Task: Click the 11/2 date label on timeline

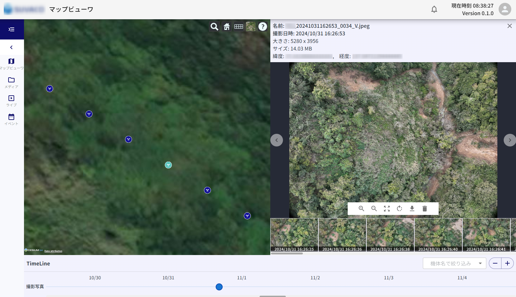Action: [315, 278]
